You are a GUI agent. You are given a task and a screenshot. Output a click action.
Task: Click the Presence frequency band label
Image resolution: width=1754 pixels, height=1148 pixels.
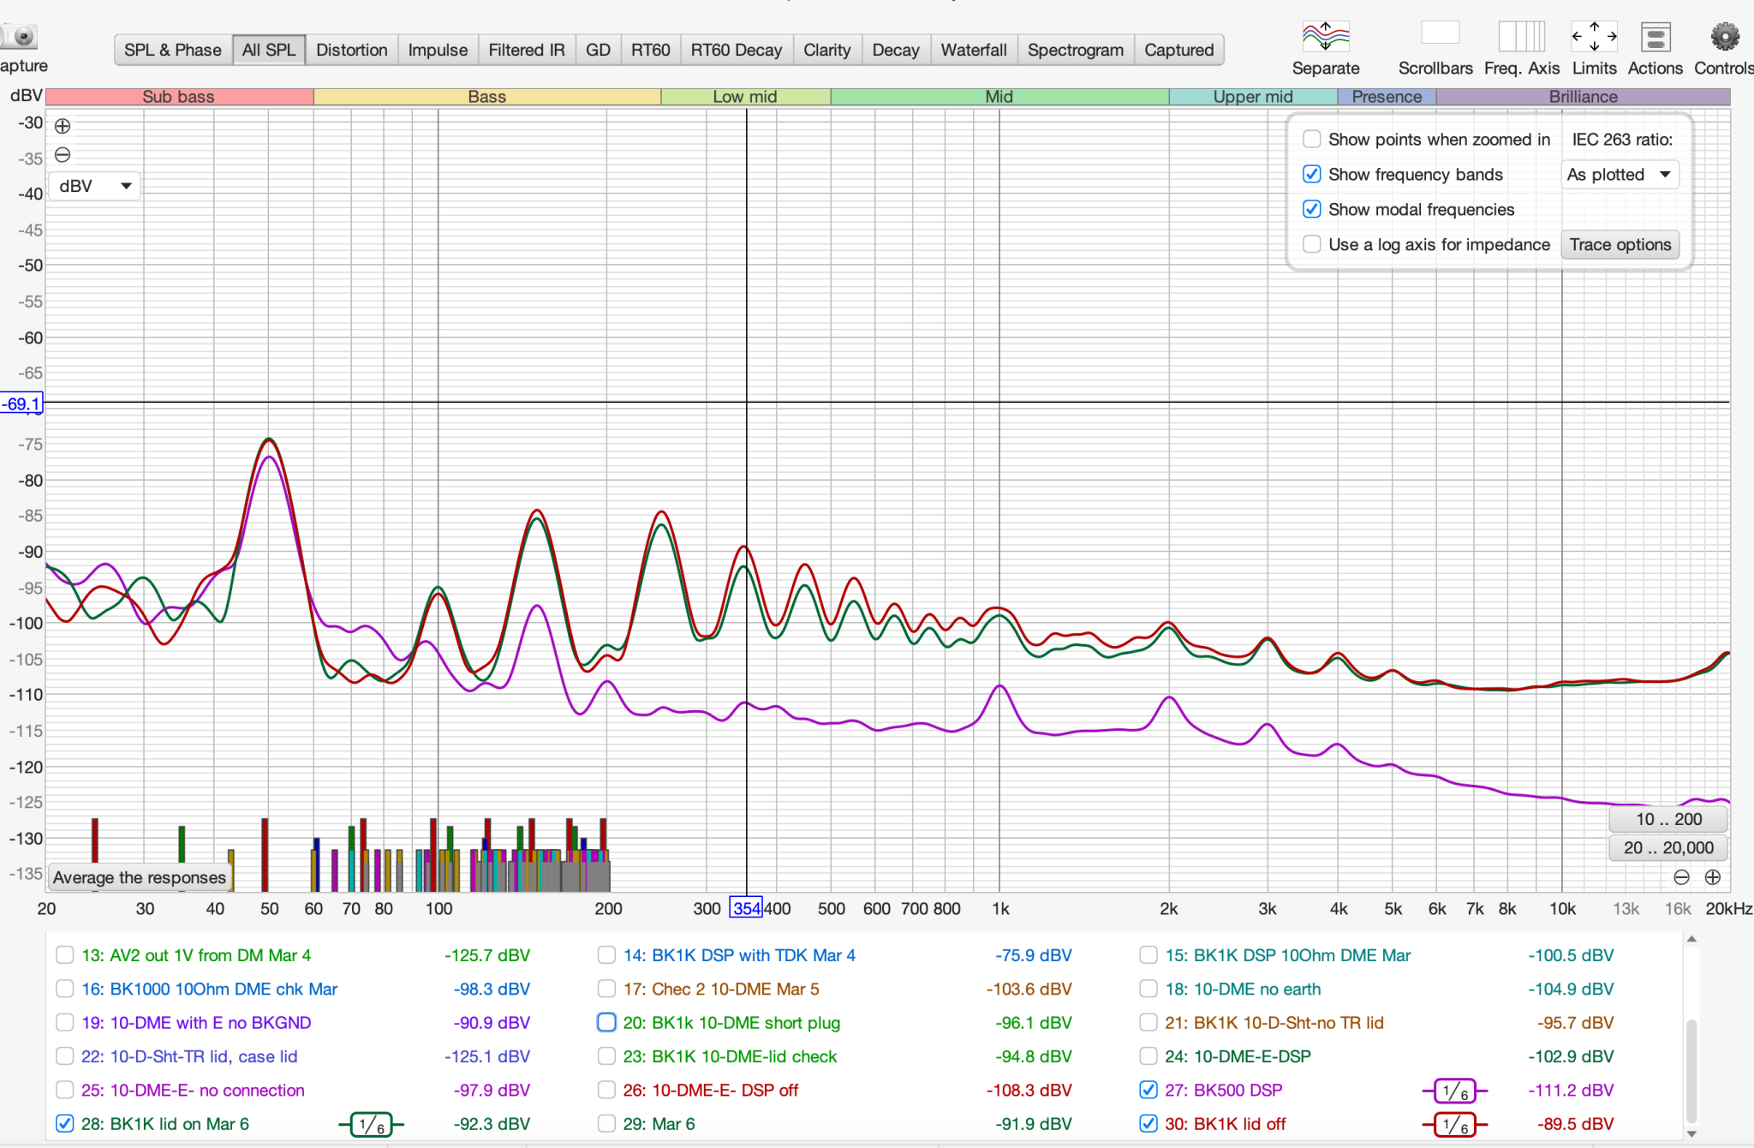(1387, 97)
